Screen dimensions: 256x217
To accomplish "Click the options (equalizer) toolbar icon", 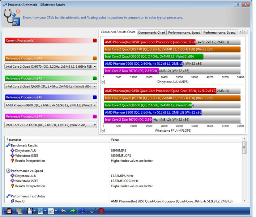I will (9, 211).
